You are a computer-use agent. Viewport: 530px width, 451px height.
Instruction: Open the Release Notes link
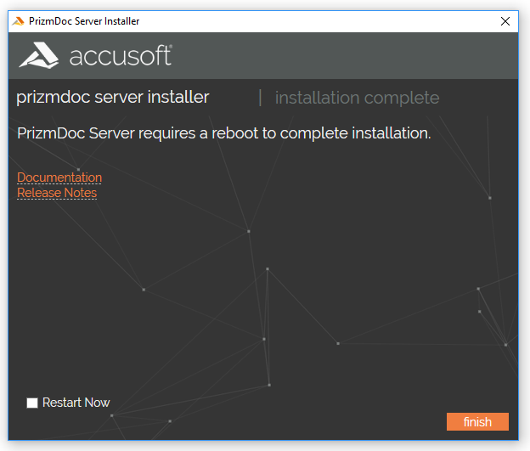click(57, 193)
